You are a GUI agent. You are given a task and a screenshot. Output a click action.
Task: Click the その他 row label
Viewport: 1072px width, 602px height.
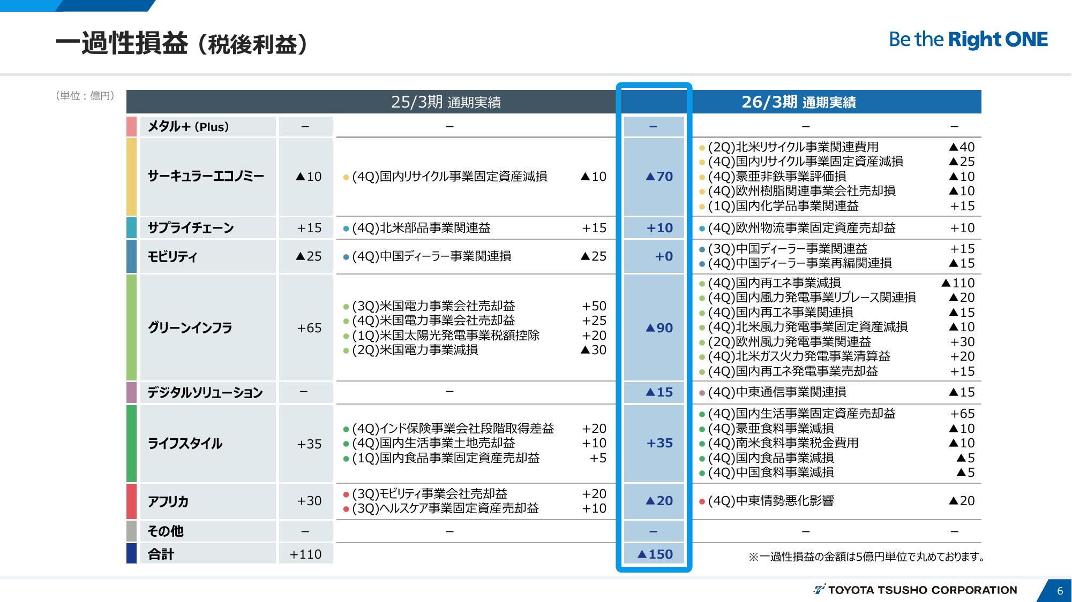(165, 531)
